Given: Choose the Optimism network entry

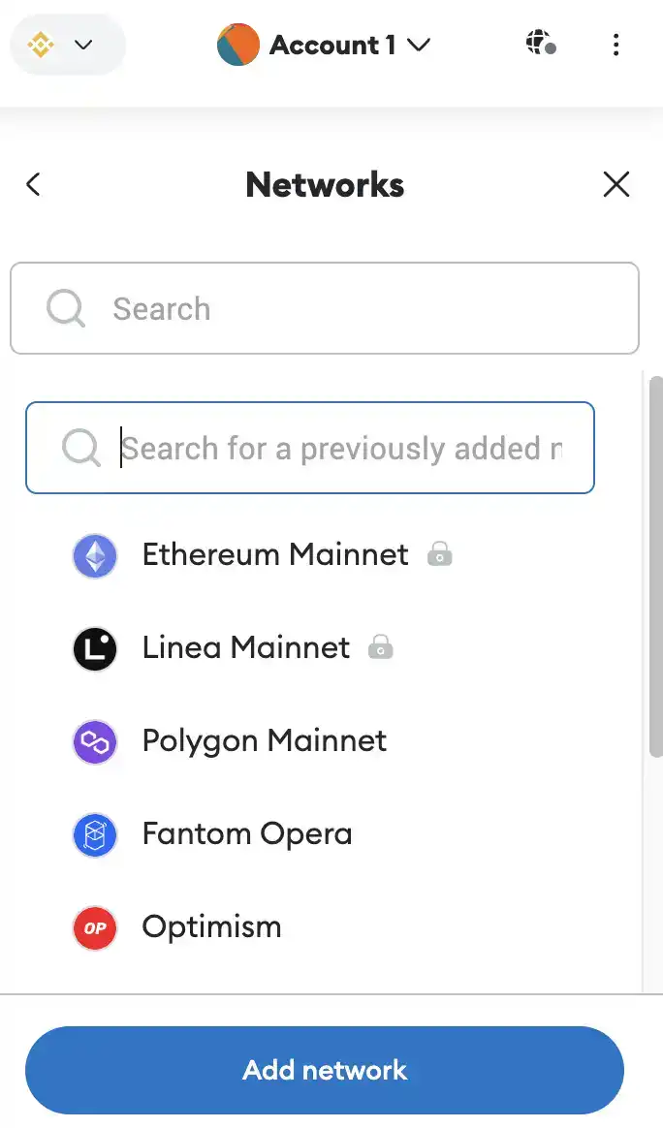Looking at the screenshot, I should pyautogui.click(x=211, y=928).
